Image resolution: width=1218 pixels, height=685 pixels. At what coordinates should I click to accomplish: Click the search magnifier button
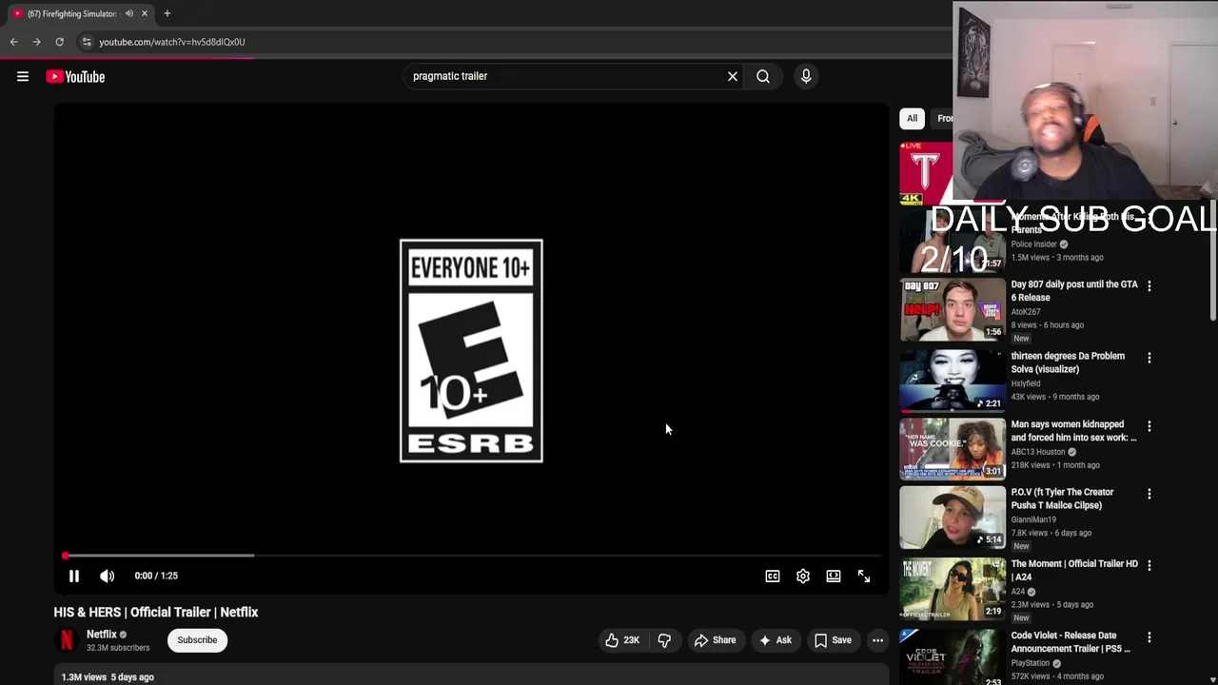[763, 76]
